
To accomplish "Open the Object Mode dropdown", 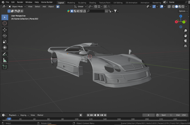I will [17, 6].
